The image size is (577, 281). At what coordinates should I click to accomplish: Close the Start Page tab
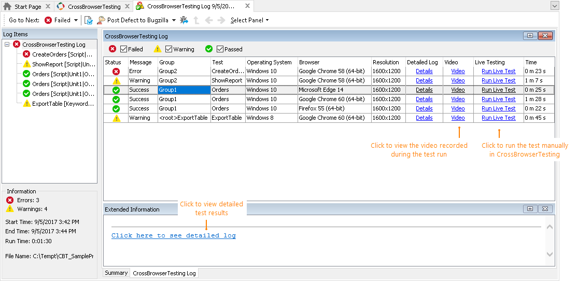click(x=48, y=7)
